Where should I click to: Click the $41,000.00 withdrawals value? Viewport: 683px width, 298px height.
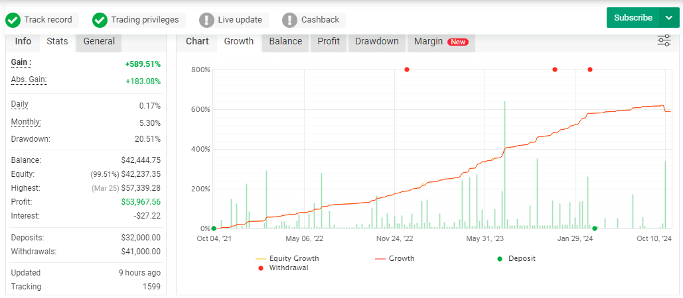[x=141, y=252]
